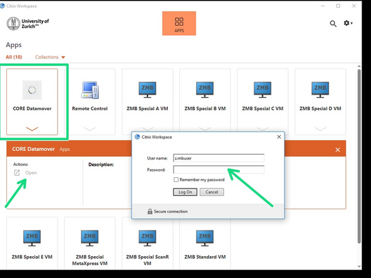The width and height of the screenshot is (371, 278).
Task: Click the Password input field
Action: (219, 170)
